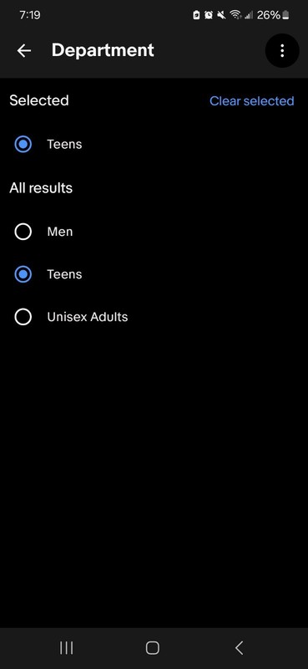Tap the Men department label
This screenshot has width=308, height=669.
(x=60, y=232)
